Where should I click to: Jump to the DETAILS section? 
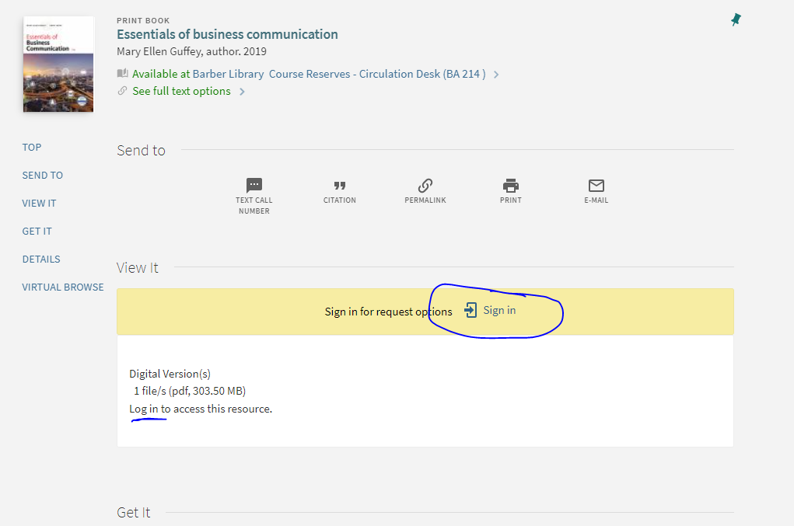40,259
